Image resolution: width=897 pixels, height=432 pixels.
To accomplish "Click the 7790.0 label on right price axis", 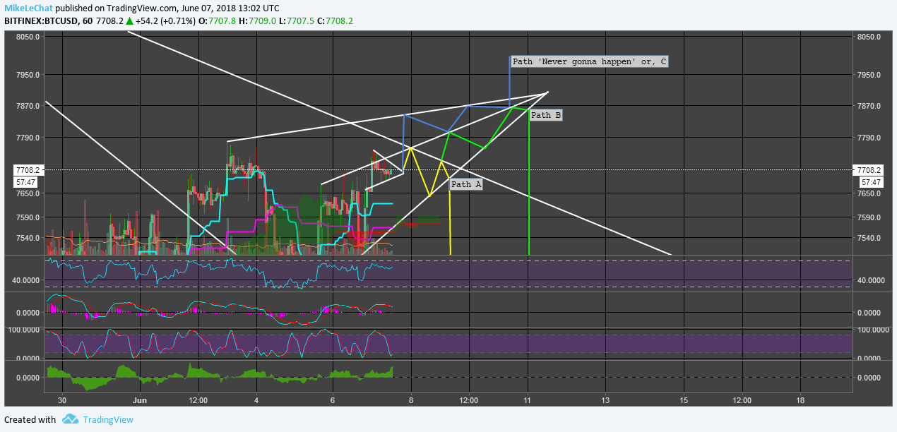I will click(x=867, y=138).
